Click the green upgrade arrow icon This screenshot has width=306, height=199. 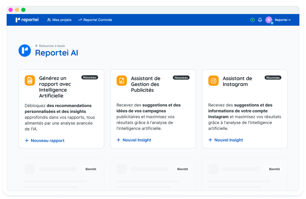(252, 20)
